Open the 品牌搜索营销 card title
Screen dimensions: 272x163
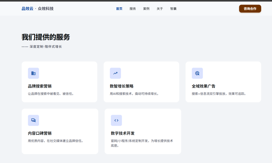[x=40, y=86]
